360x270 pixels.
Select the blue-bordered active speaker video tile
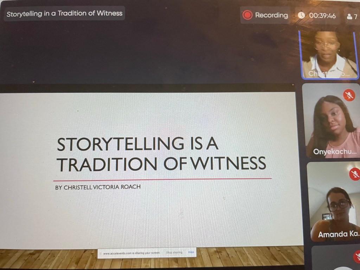[329, 54]
